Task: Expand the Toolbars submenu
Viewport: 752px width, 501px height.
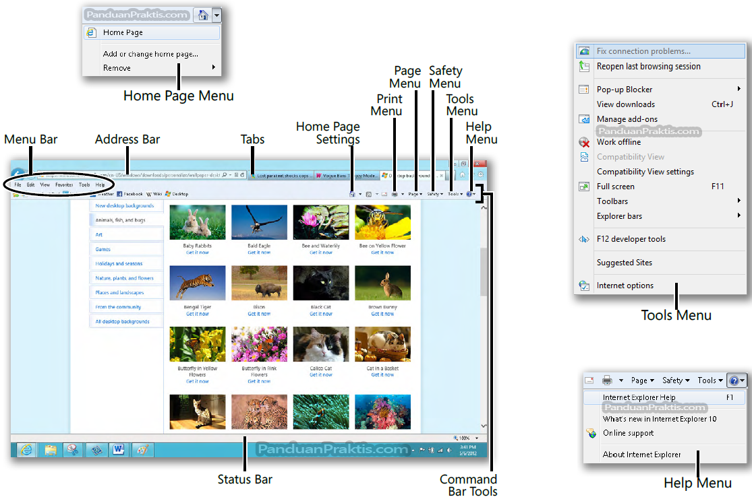Action: pyautogui.click(x=612, y=201)
